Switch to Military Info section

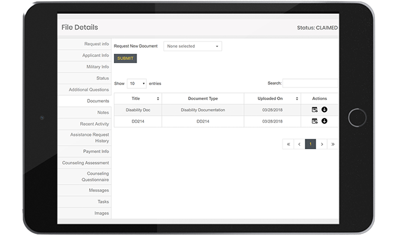[85, 66]
